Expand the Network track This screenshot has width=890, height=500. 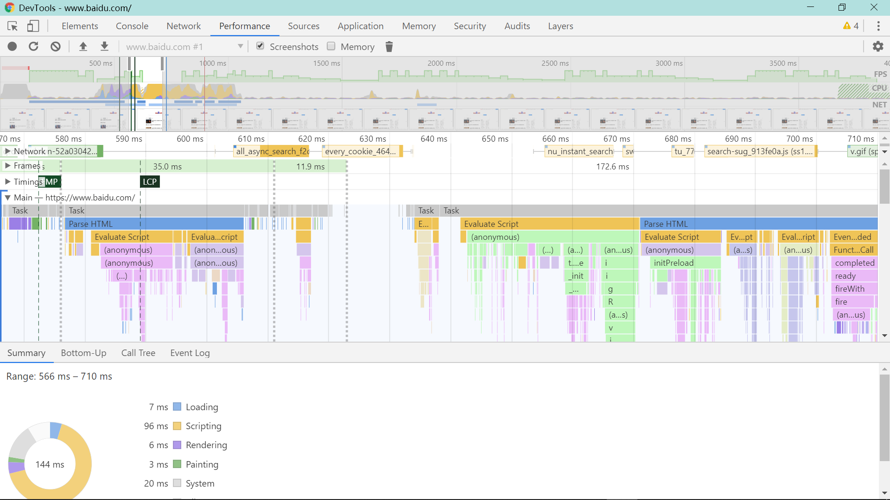coord(8,151)
